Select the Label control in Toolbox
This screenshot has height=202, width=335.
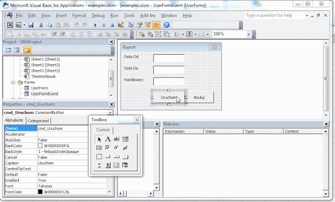pyautogui.click(x=108, y=139)
